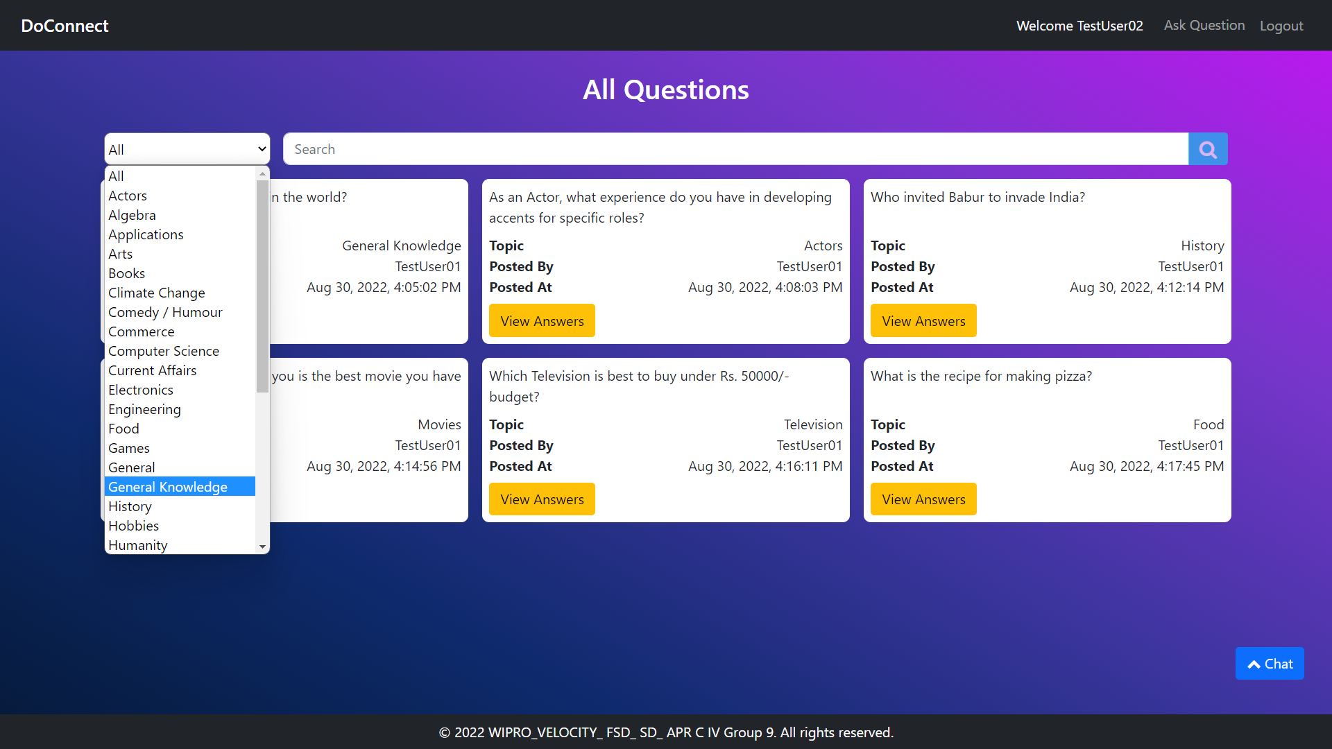This screenshot has height=749, width=1332.
Task: Click inside the Search text field
Action: pyautogui.click(x=735, y=149)
